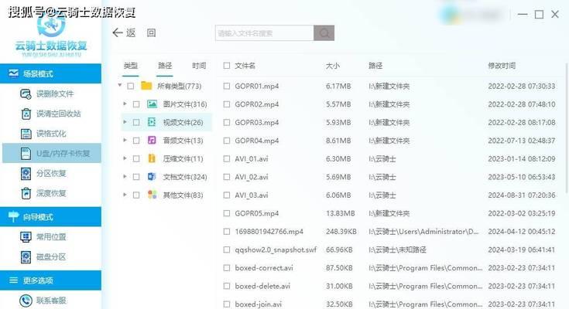Click the 场景模式 header icon
The image size is (569, 309).
pyautogui.click(x=13, y=73)
